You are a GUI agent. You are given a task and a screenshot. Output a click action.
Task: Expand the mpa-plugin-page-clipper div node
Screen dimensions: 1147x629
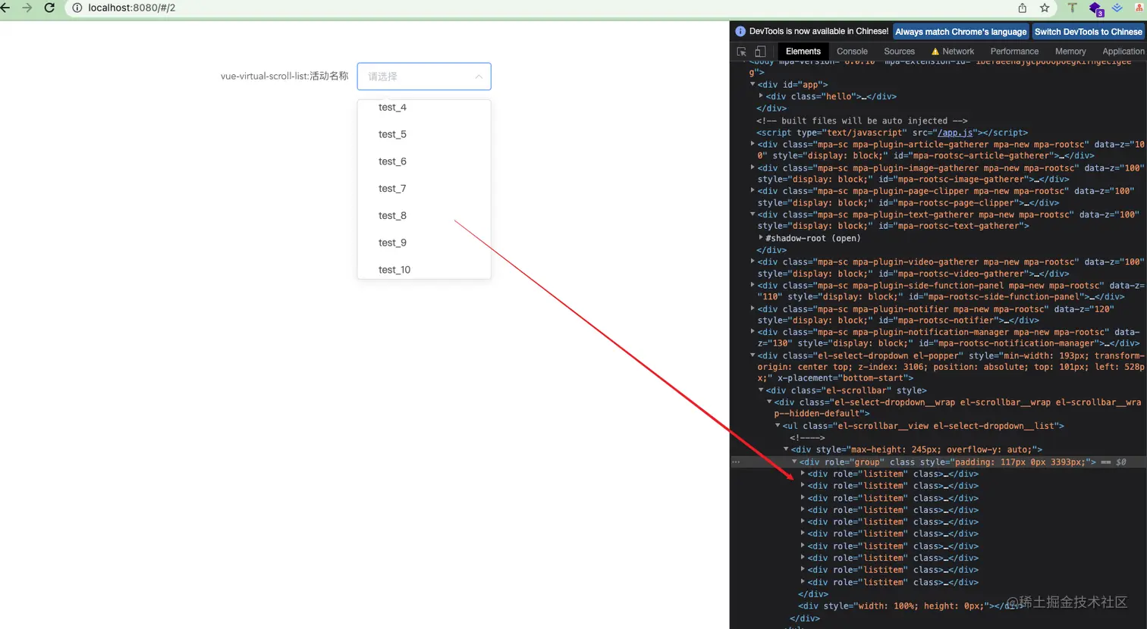click(x=753, y=191)
